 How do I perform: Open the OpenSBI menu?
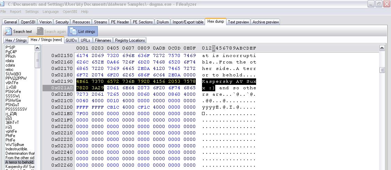(71, 12)
